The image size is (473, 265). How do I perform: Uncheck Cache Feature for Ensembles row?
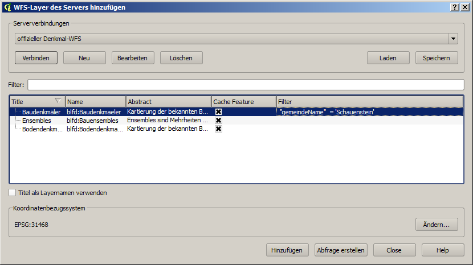(x=218, y=121)
